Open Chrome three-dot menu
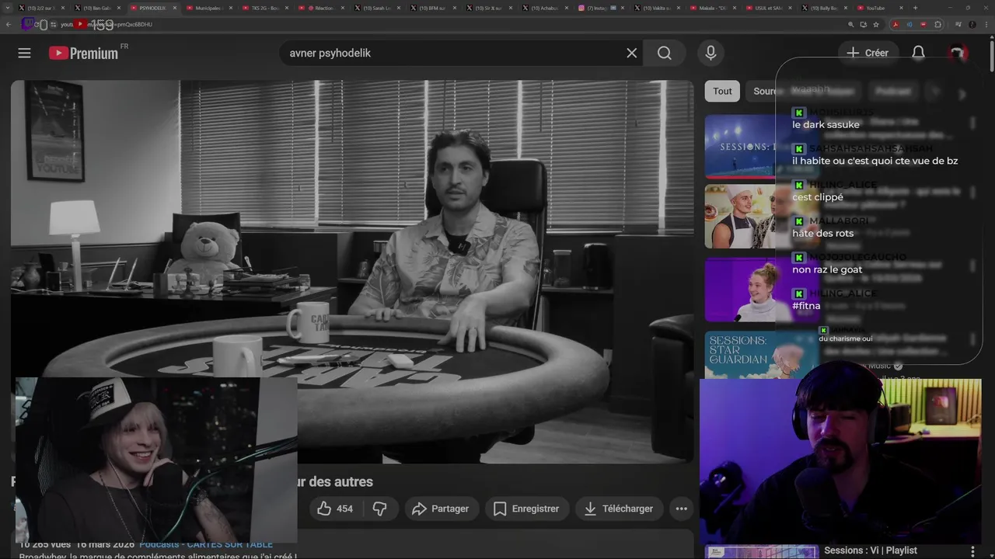 986,24
